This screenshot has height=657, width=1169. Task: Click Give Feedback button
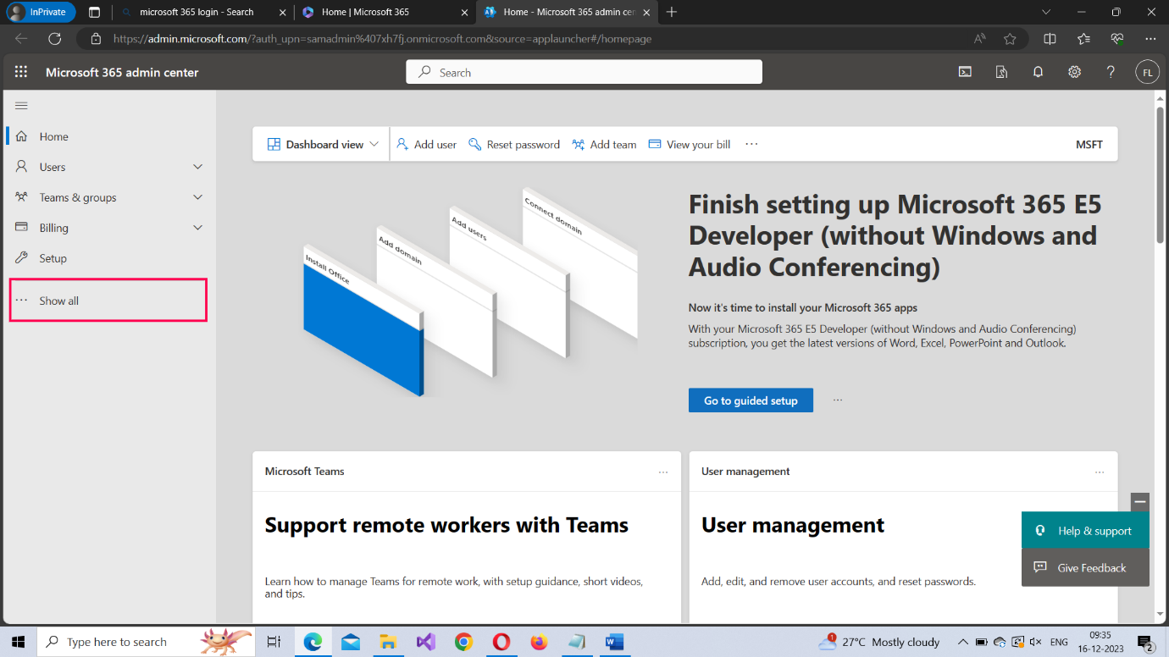[x=1085, y=567]
